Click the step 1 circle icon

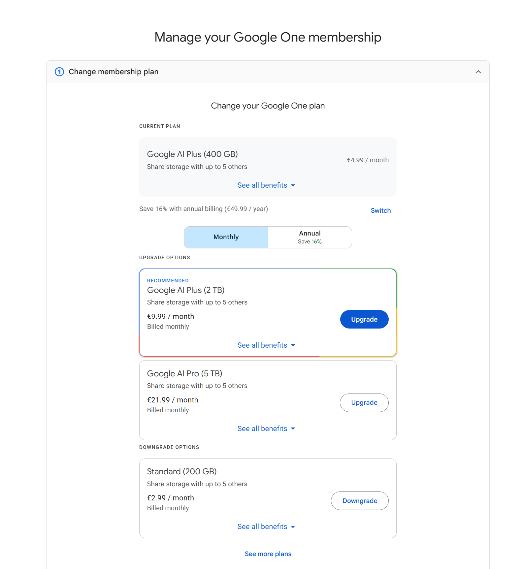click(59, 72)
